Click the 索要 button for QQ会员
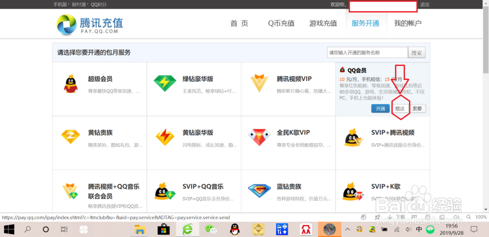This screenshot has height=237, width=489. coord(417,109)
